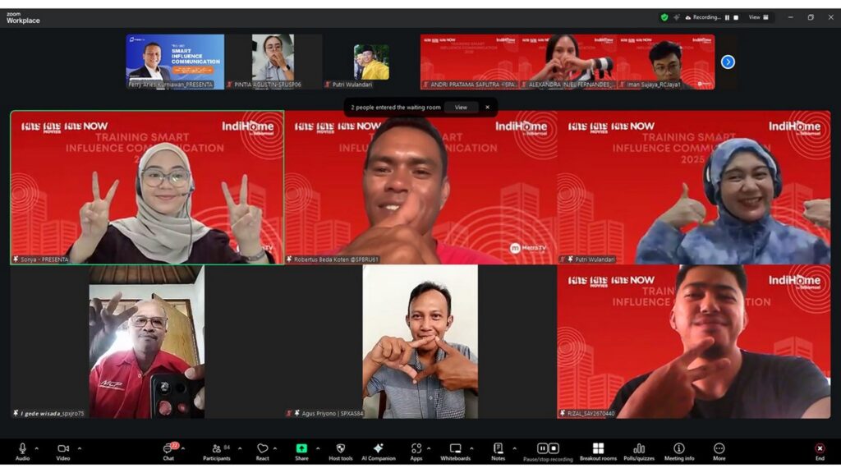Open the More options menu
841x473 pixels.
pyautogui.click(x=719, y=451)
